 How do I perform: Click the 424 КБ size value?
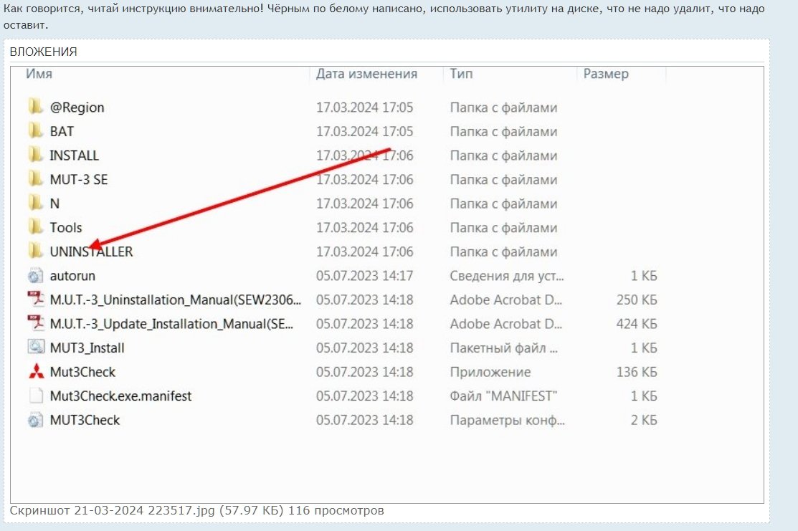[636, 323]
